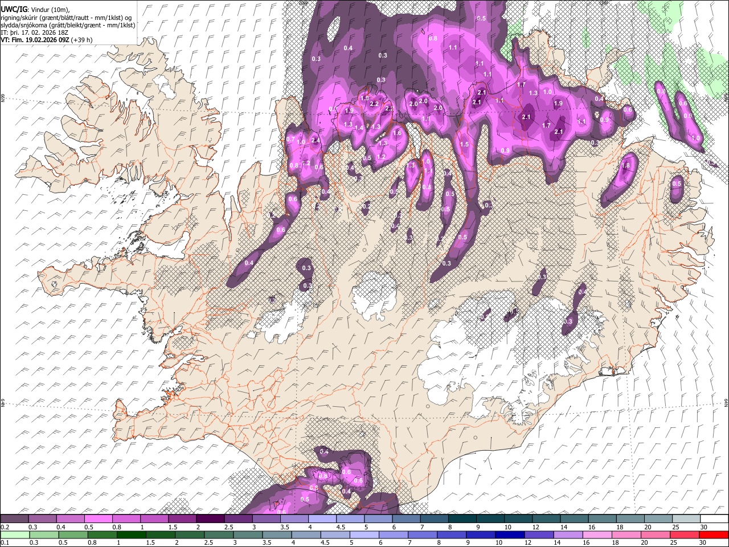Choose the top legend swatch between 3 and 3.5
Screen dimensions: 729x547
(x=266, y=519)
